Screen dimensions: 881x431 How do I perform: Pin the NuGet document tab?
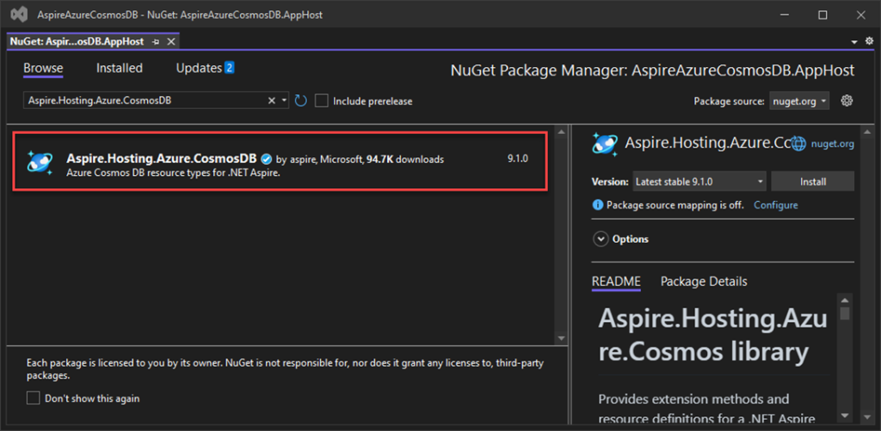pos(156,41)
